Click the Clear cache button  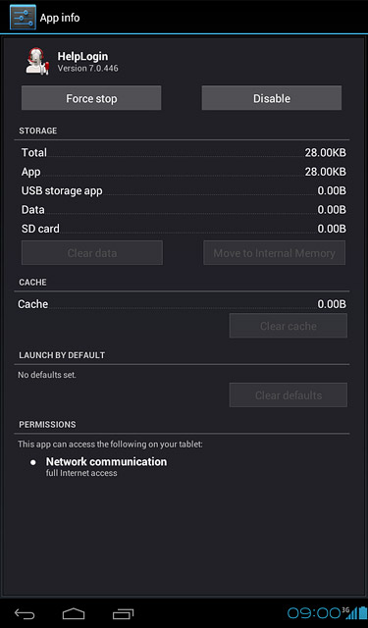289,326
